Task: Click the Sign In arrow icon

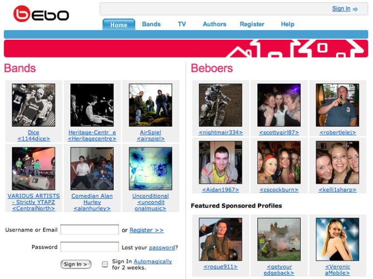Action: point(355,9)
